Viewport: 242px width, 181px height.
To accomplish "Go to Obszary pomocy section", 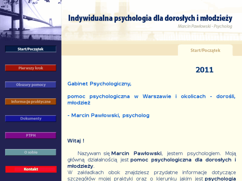I will pyautogui.click(x=31, y=85).
